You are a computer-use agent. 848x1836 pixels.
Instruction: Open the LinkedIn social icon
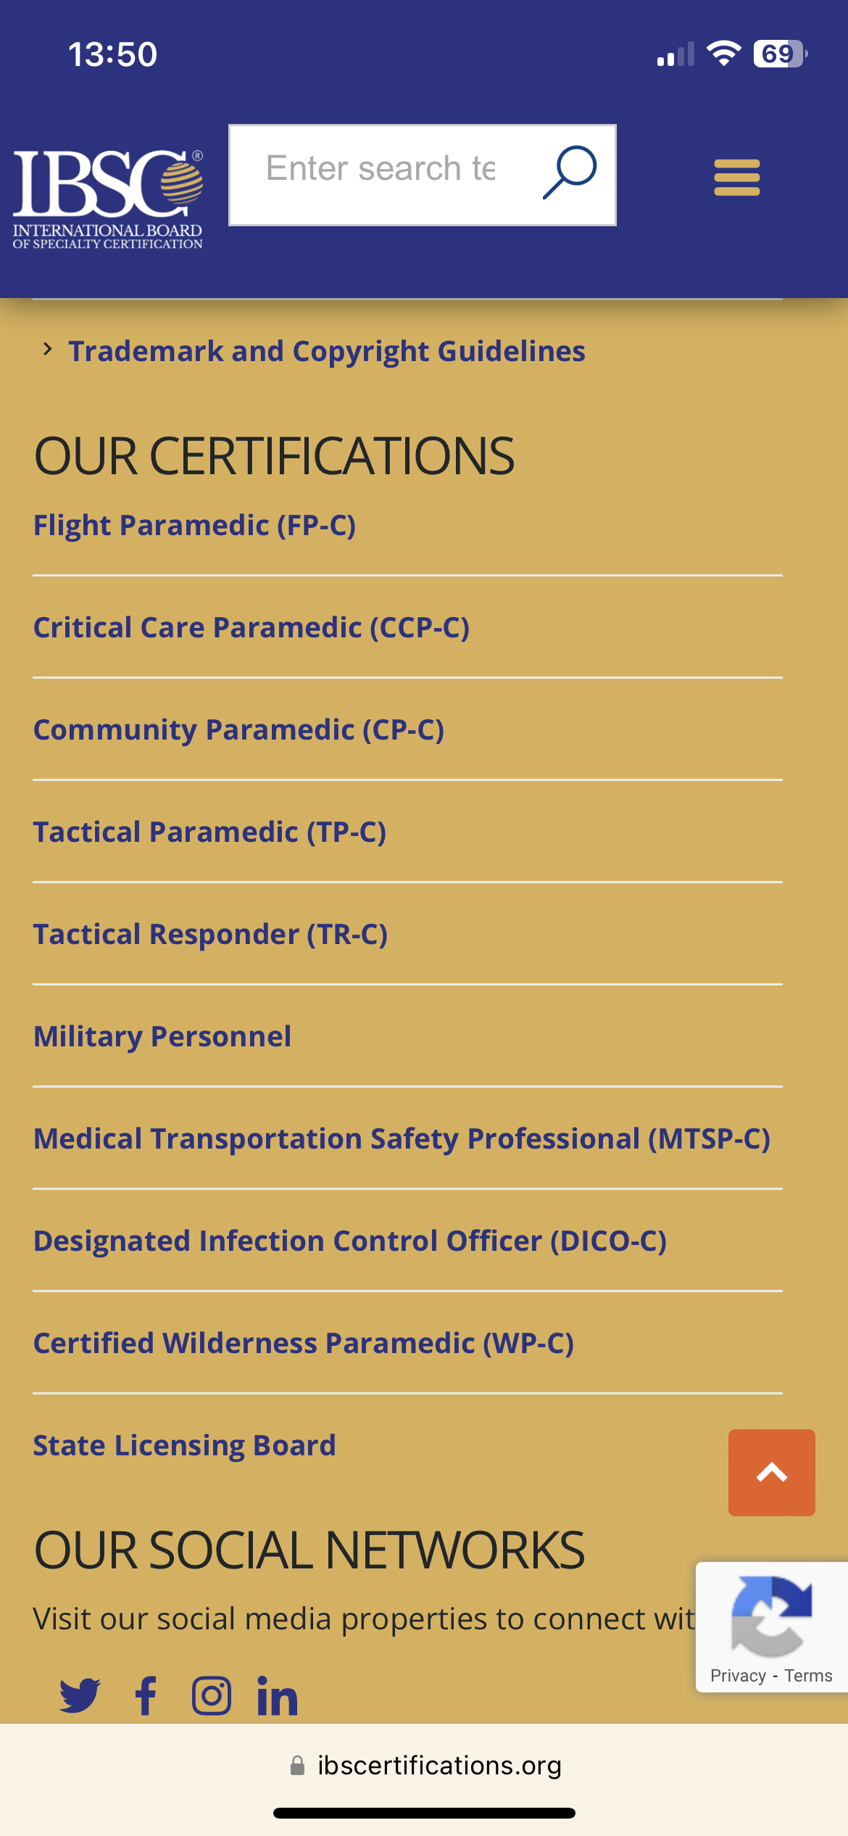point(278,1695)
